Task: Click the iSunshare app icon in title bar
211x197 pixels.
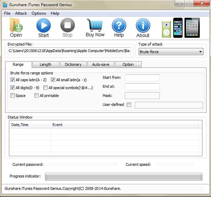Action: pyautogui.click(x=5, y=5)
